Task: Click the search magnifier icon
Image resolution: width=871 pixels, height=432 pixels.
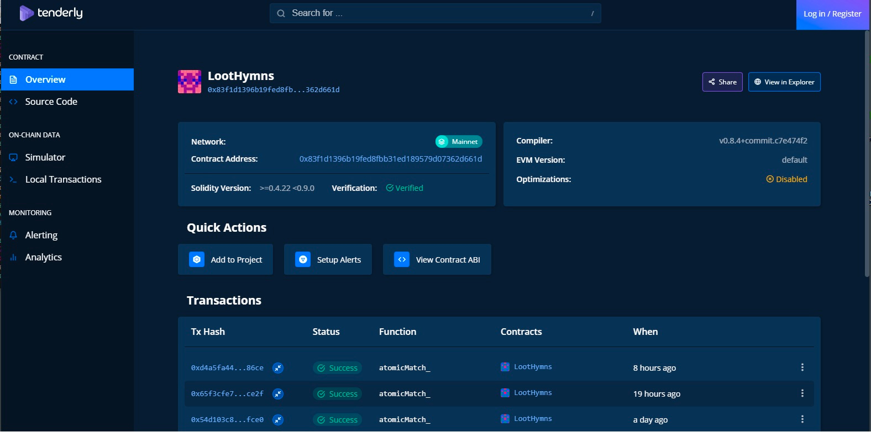Action: [x=281, y=13]
